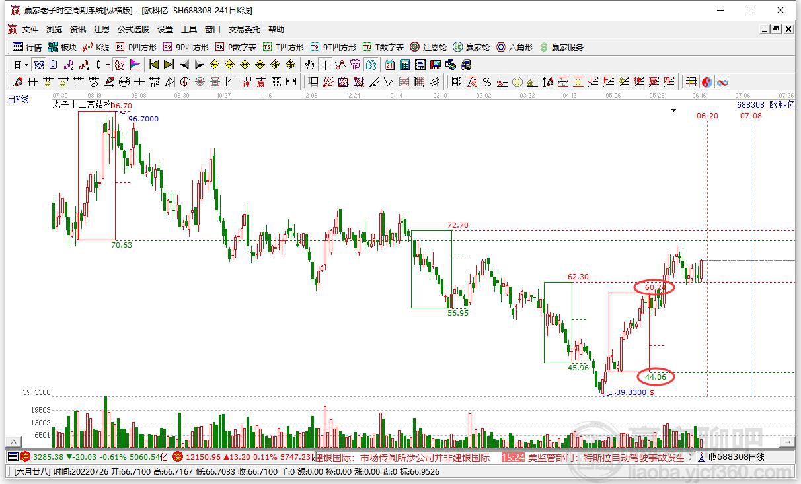Click the 老子十二宫结构 indicator title
The height and width of the screenshot is (484, 801).
pyautogui.click(x=82, y=105)
